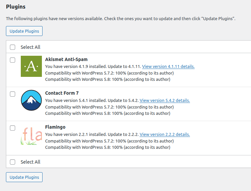This screenshot has width=251, height=191.
Task: Click the Contact Form 7 plugin title
Action: 62,93
